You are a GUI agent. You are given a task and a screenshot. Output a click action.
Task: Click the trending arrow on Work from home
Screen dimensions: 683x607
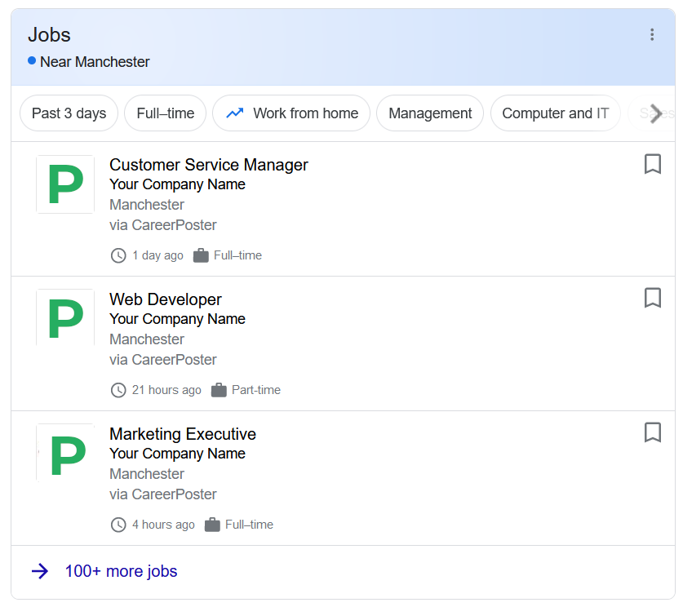234,113
